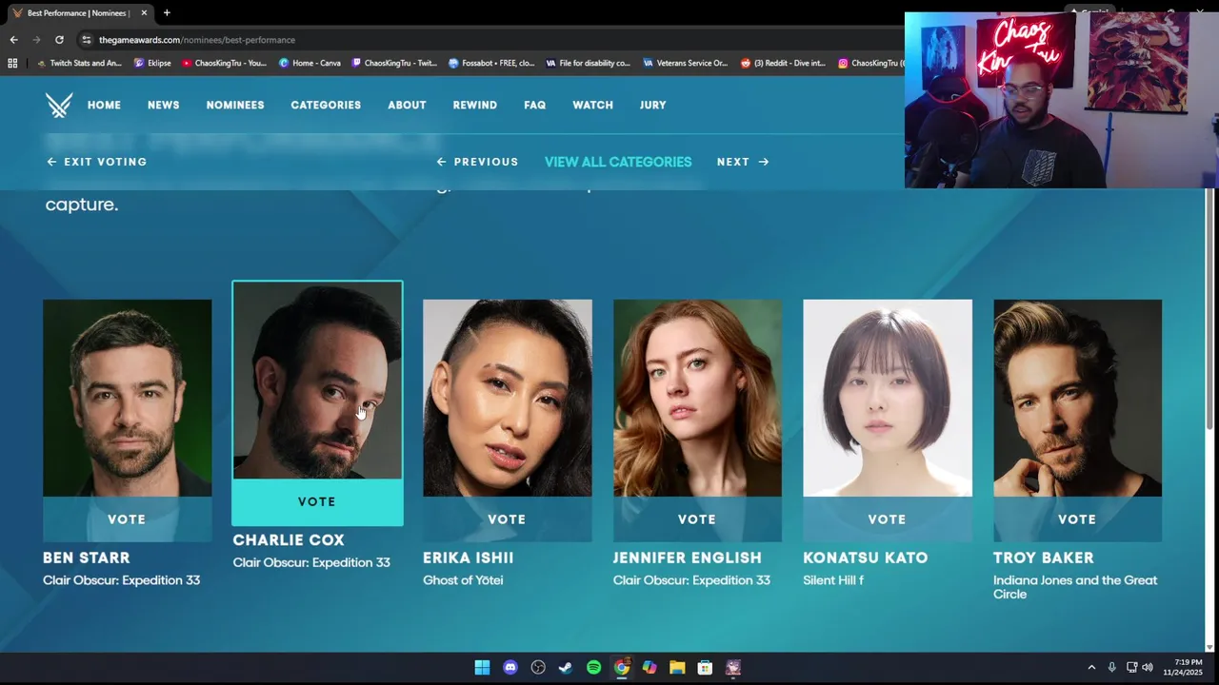1219x685 pixels.
Task: Vote for Erika Ishii
Action: click(507, 519)
